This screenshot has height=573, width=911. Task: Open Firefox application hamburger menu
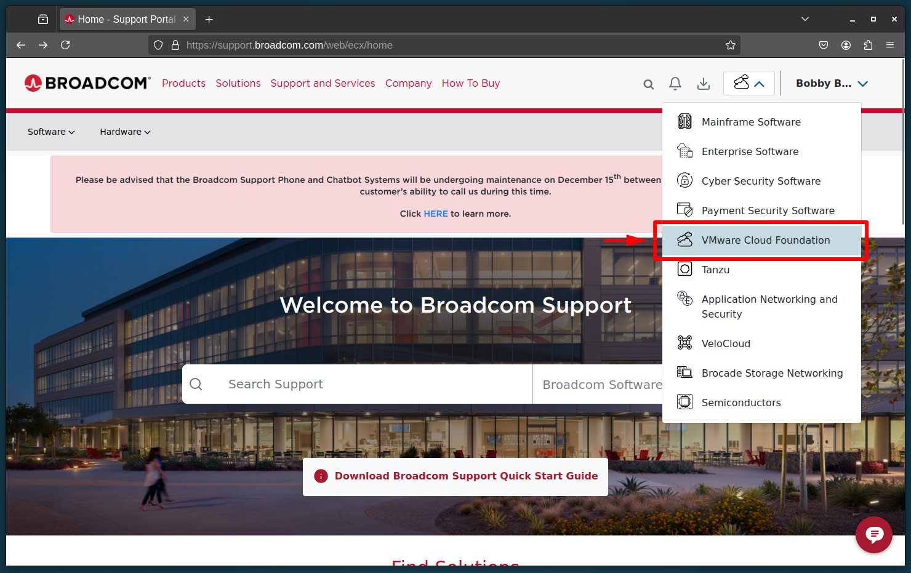[x=890, y=45]
